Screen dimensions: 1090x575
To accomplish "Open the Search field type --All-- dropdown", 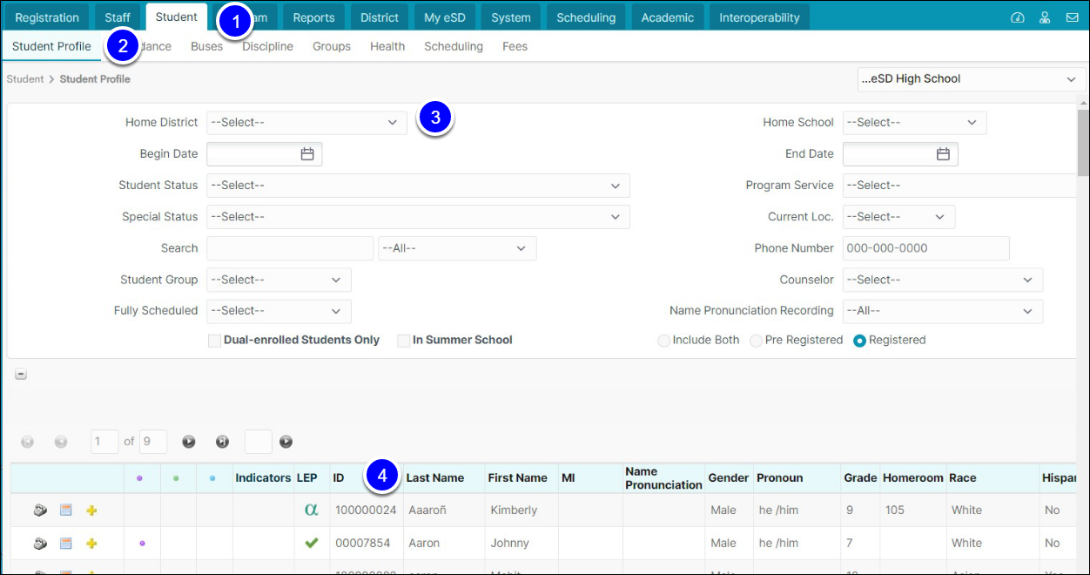I will 457,248.
